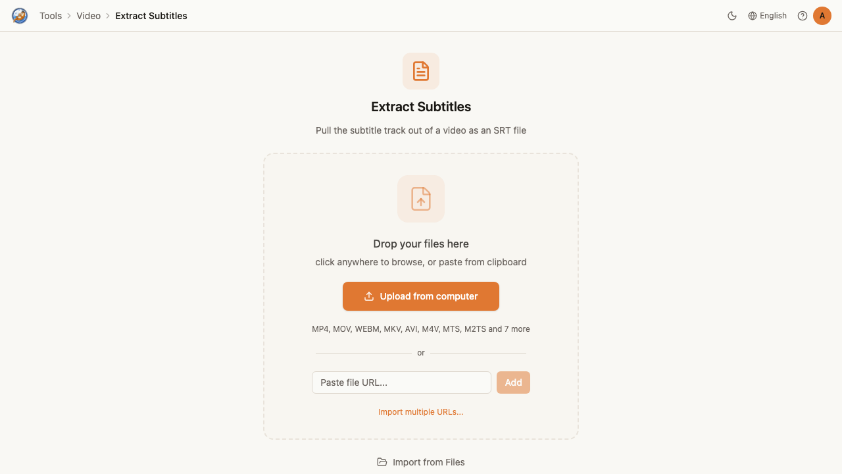Open the user avatar 'A' menu

point(822,16)
